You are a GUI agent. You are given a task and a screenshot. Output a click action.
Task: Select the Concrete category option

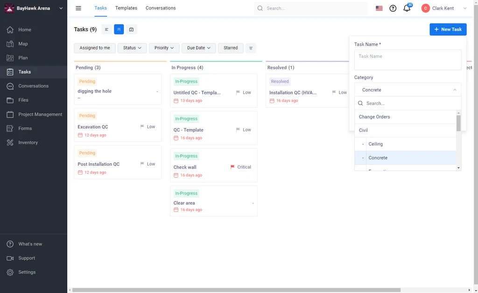pos(406,158)
